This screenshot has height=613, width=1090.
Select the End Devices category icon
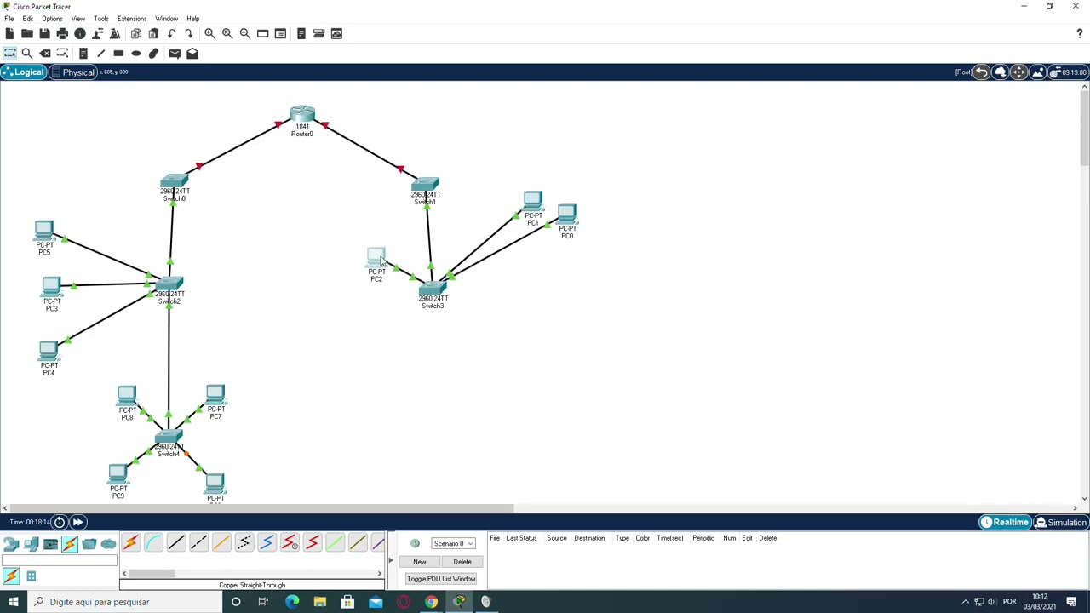pos(32,543)
